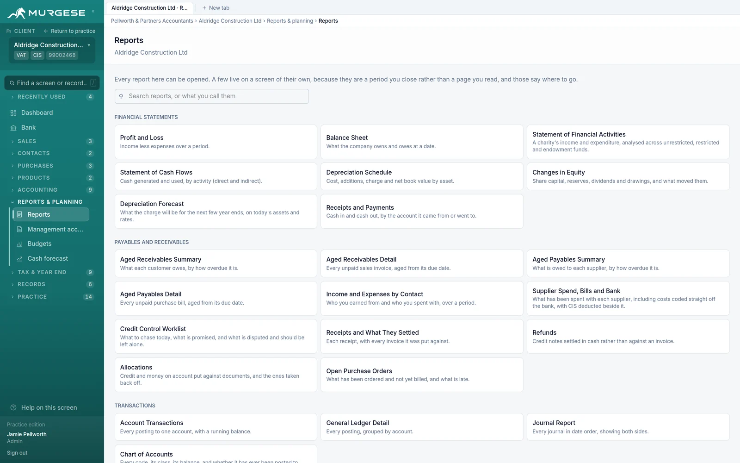Open the Open Purchase Orders report
Screen dimensions: 740x463
(422, 375)
